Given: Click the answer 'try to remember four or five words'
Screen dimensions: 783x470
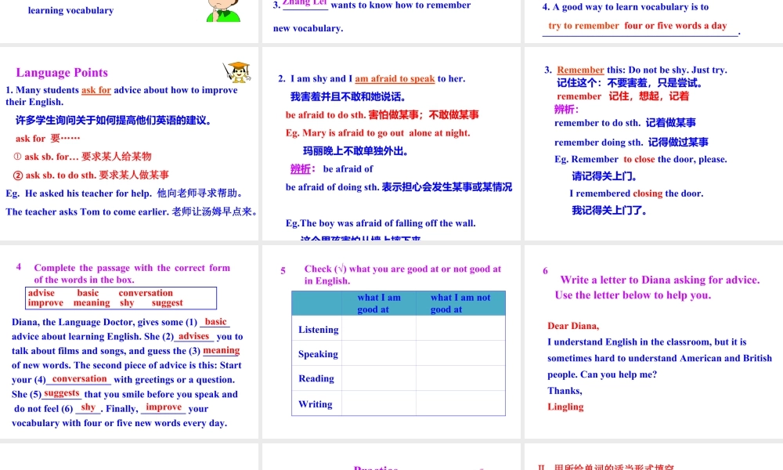Looking at the screenshot, I should click(x=637, y=26).
